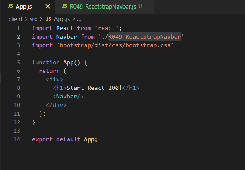Click the <Navbar/> component tag
The height and width of the screenshot is (170, 245).
click(68, 97)
